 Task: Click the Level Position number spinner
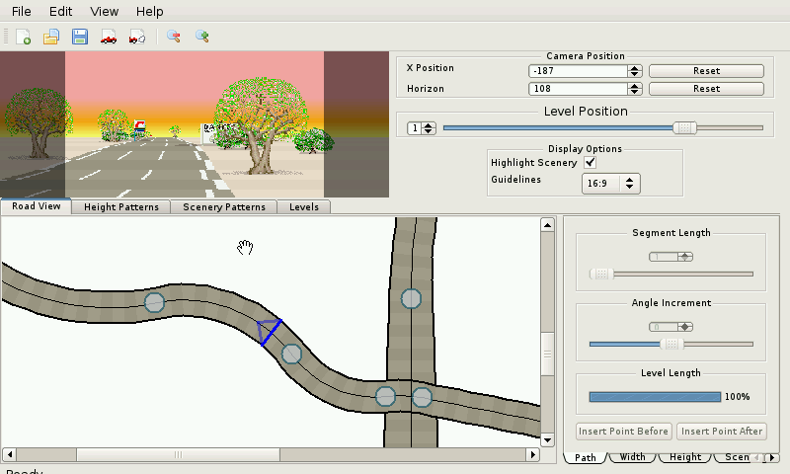tap(422, 128)
